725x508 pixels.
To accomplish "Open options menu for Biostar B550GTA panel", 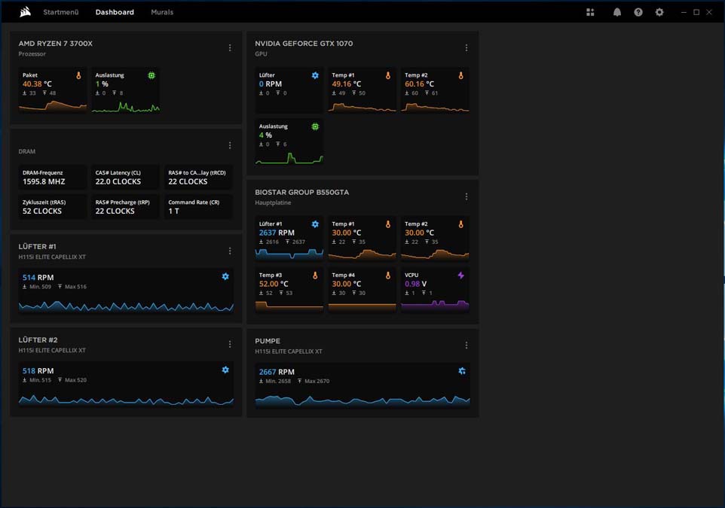I will click(x=466, y=196).
